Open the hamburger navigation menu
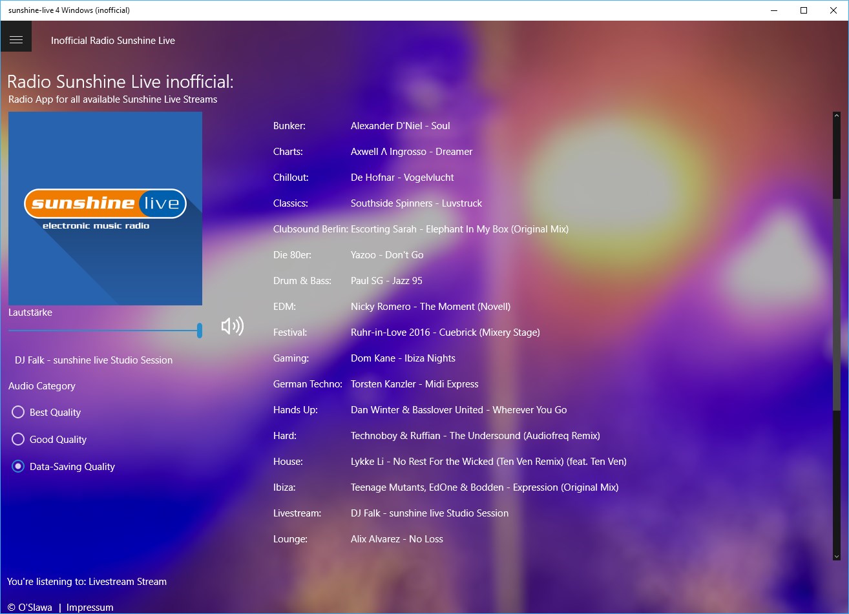Screen dimensions: 849x614 [16, 40]
